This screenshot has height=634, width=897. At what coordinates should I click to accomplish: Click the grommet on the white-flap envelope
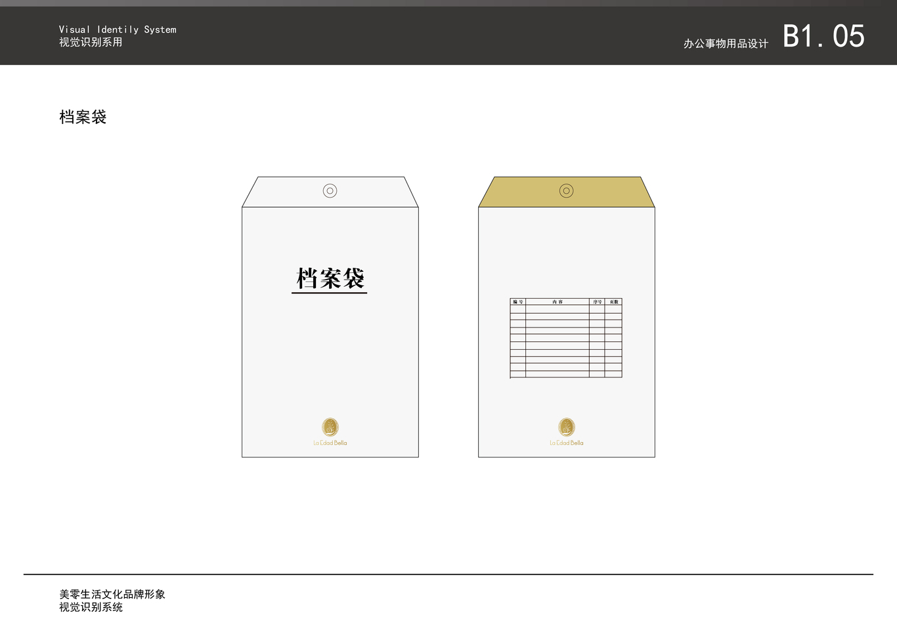click(x=330, y=191)
